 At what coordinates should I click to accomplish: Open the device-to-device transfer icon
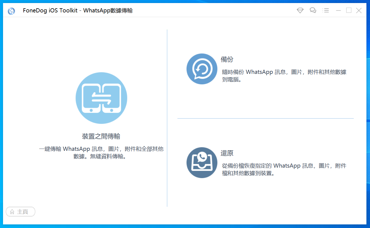pos(101,98)
